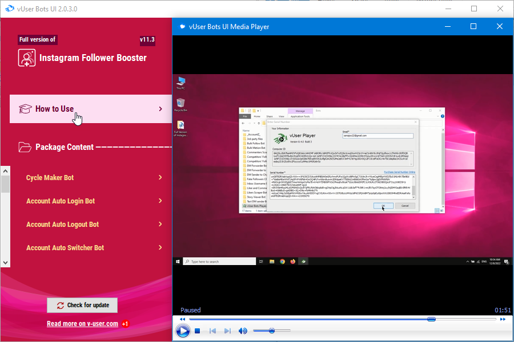
Task: Mute the media player speaker icon
Action: [243, 331]
